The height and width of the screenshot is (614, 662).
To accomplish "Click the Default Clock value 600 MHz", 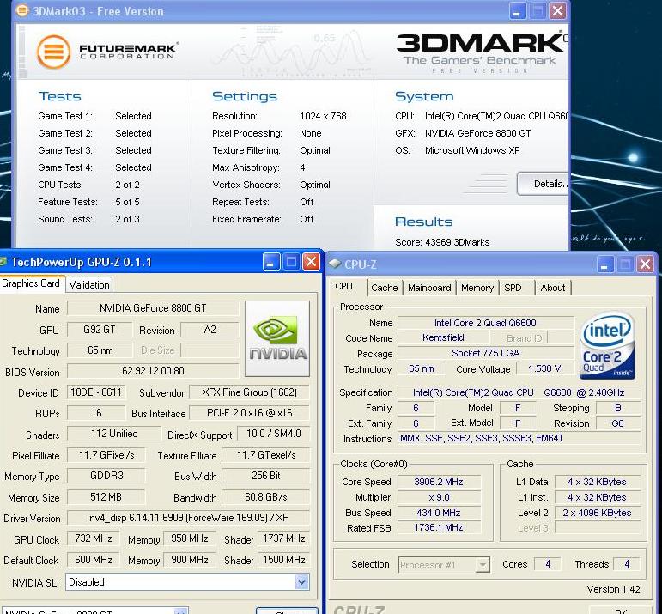I will pyautogui.click(x=94, y=560).
